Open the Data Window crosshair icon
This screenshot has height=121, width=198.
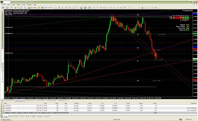(x=15, y=8)
